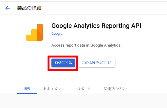The image size is (167, 108).
Task: Show the 関連プロダクト tab
Action: tap(116, 89)
